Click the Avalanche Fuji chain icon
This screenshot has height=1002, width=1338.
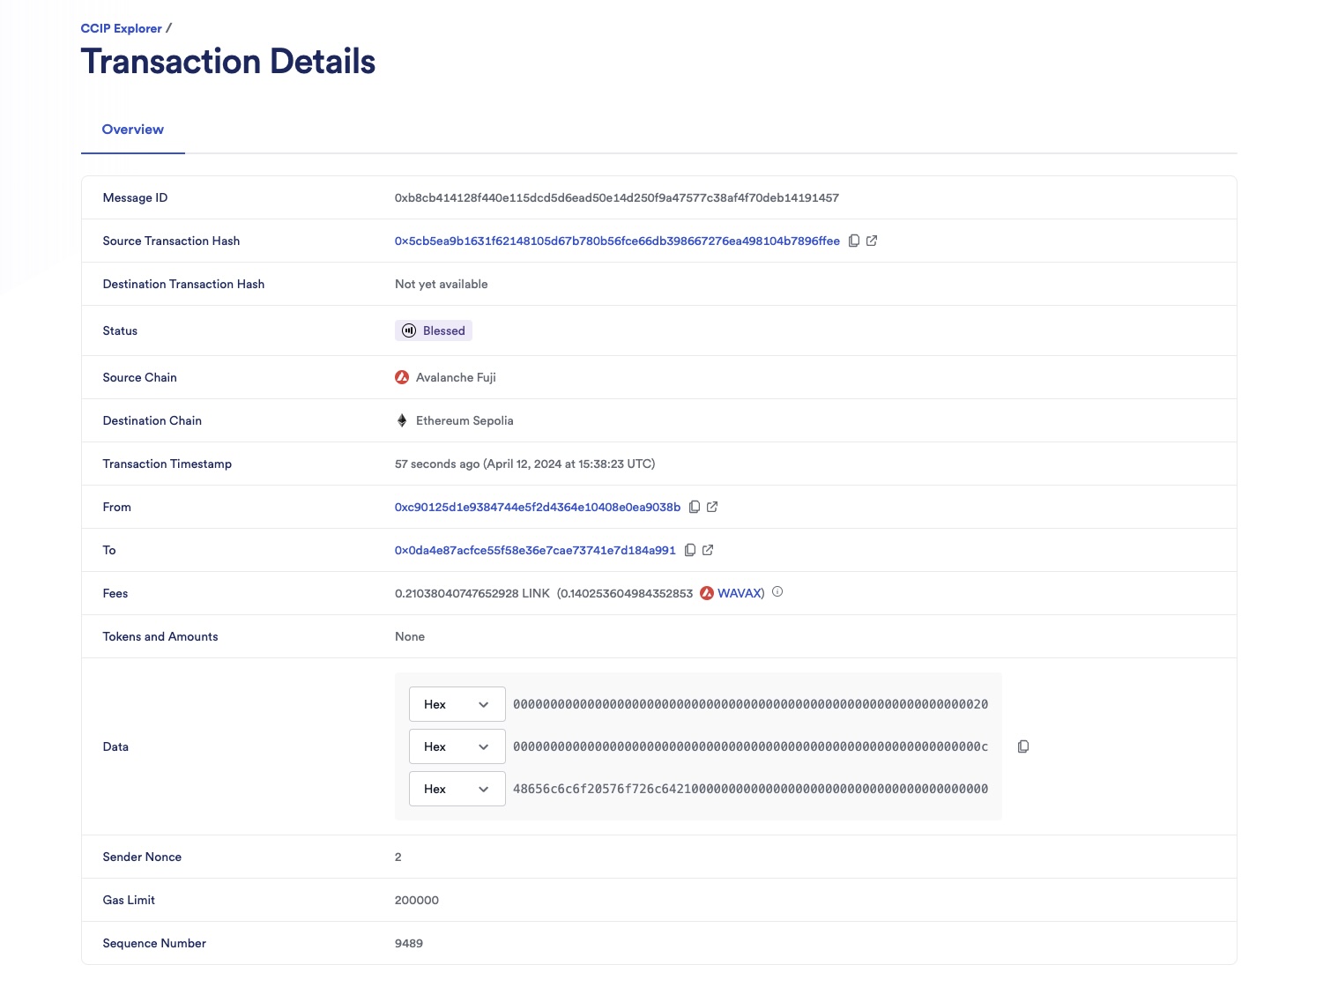coord(402,377)
